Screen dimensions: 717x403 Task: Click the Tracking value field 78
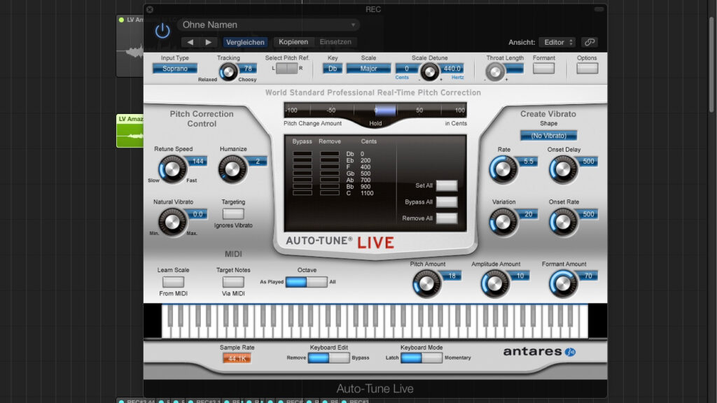247,69
